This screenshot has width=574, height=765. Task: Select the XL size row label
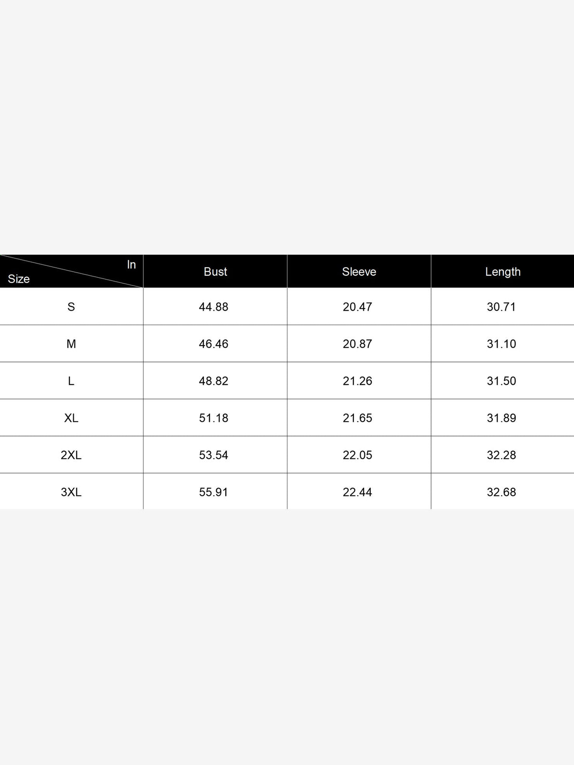[71, 418]
